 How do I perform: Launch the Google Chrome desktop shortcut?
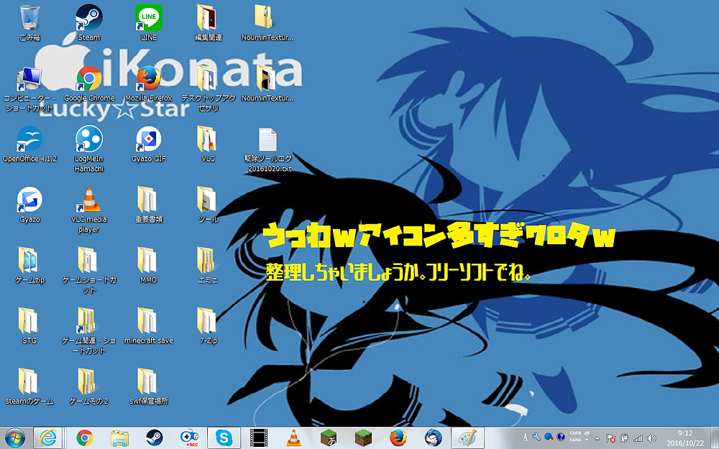point(89,84)
